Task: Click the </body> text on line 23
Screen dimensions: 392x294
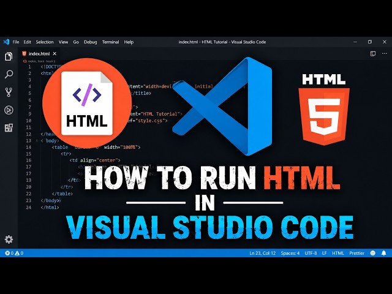Action: point(50,200)
